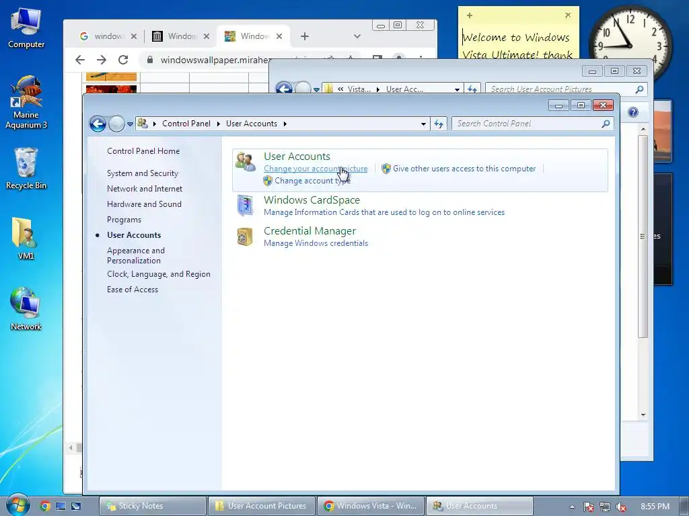The height and width of the screenshot is (516, 689).
Task: Open Network and Internet category
Action: coord(145,189)
